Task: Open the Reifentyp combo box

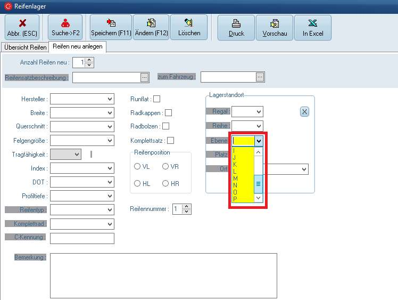Action: point(110,210)
